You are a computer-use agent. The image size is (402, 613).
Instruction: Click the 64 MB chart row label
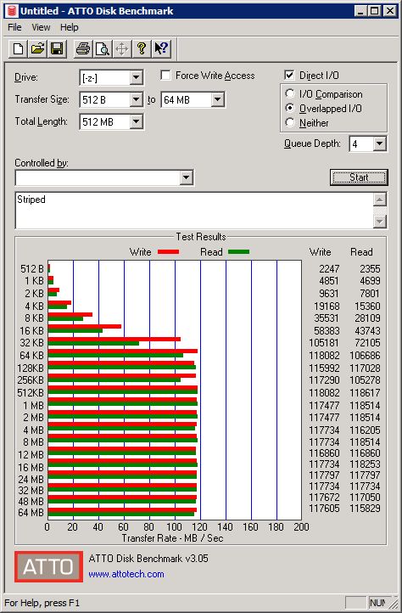[31, 512]
